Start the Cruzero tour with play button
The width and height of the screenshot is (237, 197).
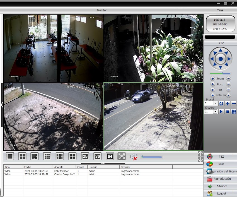[221, 111]
